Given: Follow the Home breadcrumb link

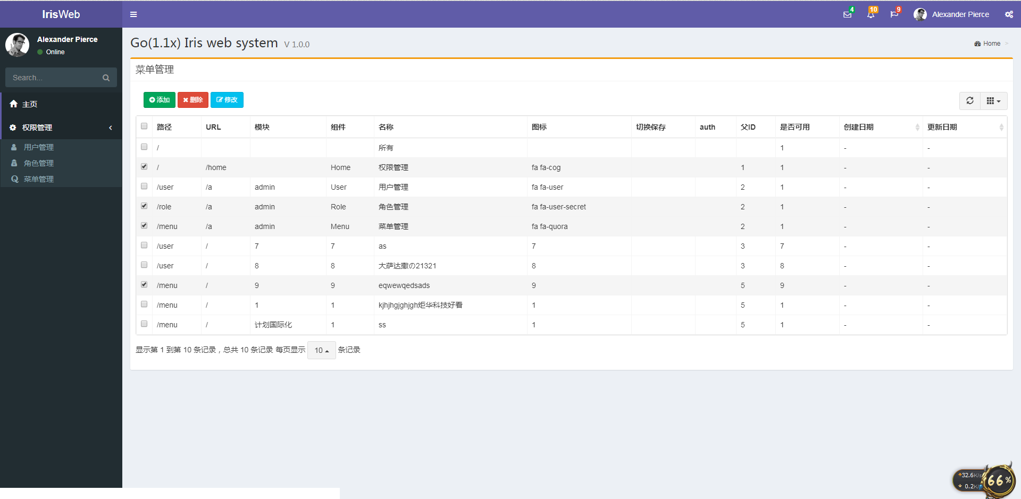Looking at the screenshot, I should pos(991,44).
